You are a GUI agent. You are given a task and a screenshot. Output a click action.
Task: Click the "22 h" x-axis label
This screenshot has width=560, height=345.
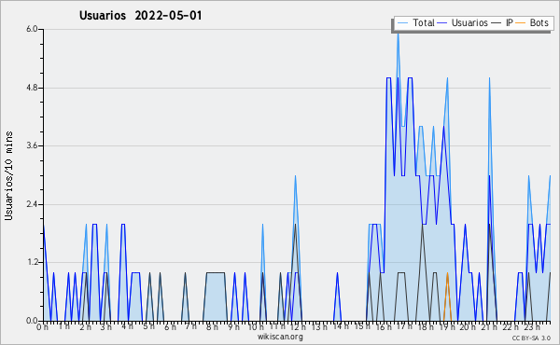point(511,326)
